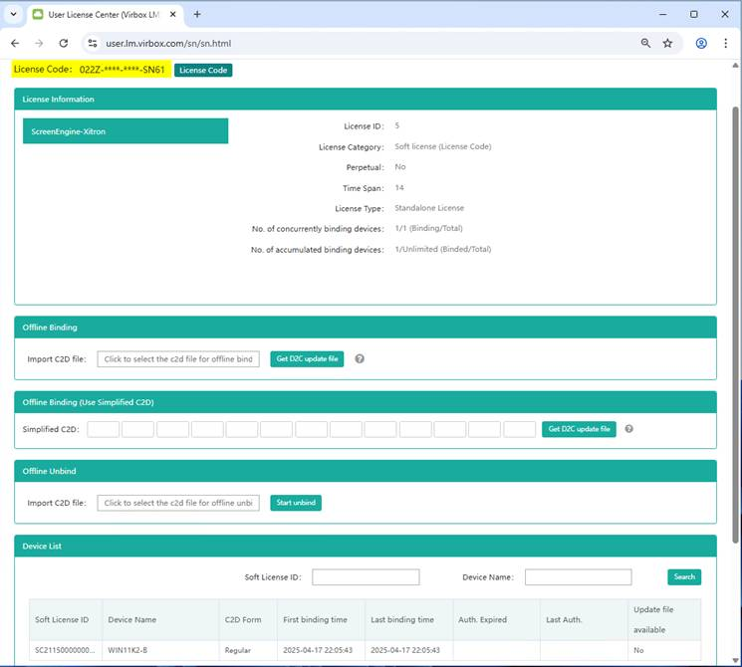Close the User License Center tab
Image resolution: width=742 pixels, height=667 pixels.
(x=172, y=14)
